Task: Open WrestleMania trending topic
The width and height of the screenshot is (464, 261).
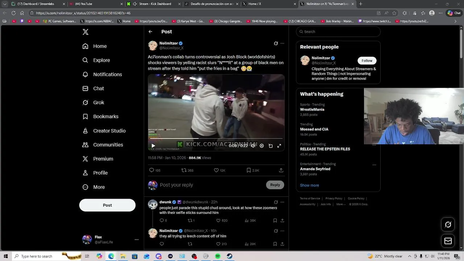Action: [x=312, y=109]
